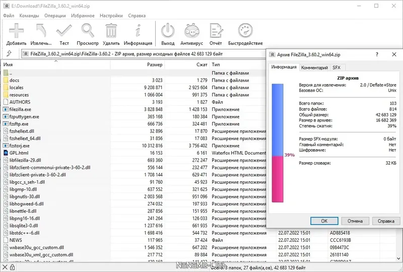403x272 pixels.
Task: Select the Информация tab in dialog
Action: [284, 67]
